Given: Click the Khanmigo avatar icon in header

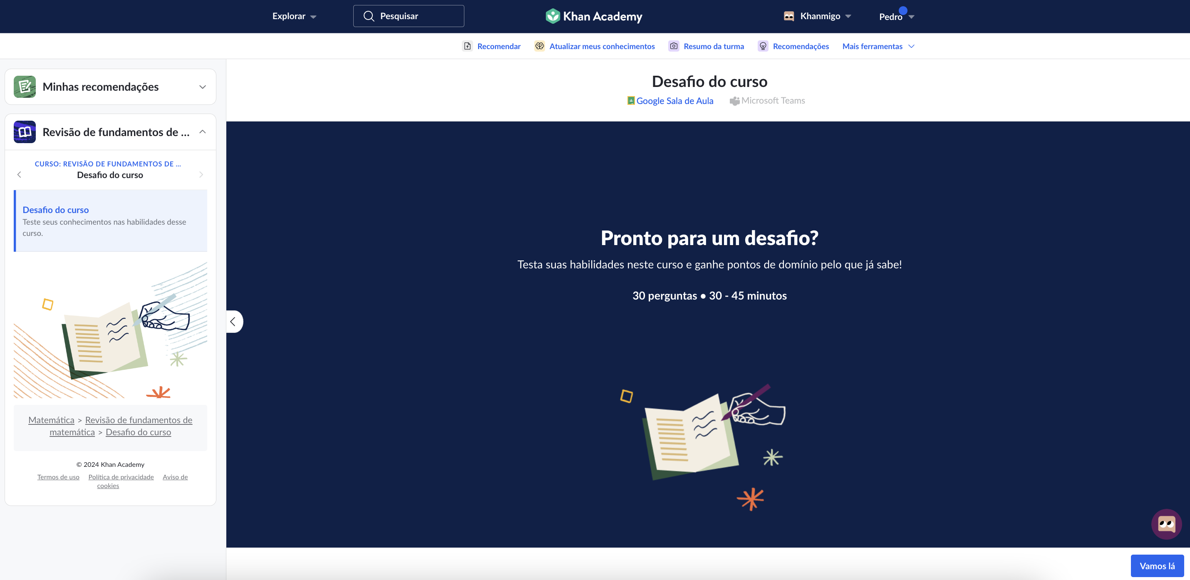Looking at the screenshot, I should tap(789, 16).
